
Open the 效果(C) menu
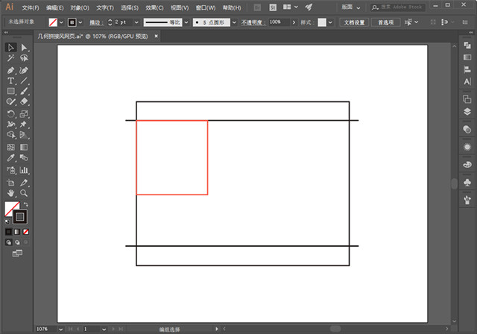[154, 7]
